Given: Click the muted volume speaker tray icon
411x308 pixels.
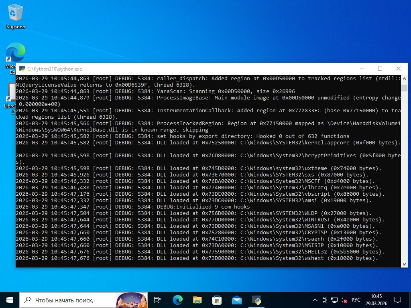Looking at the screenshot, I should (344, 300).
